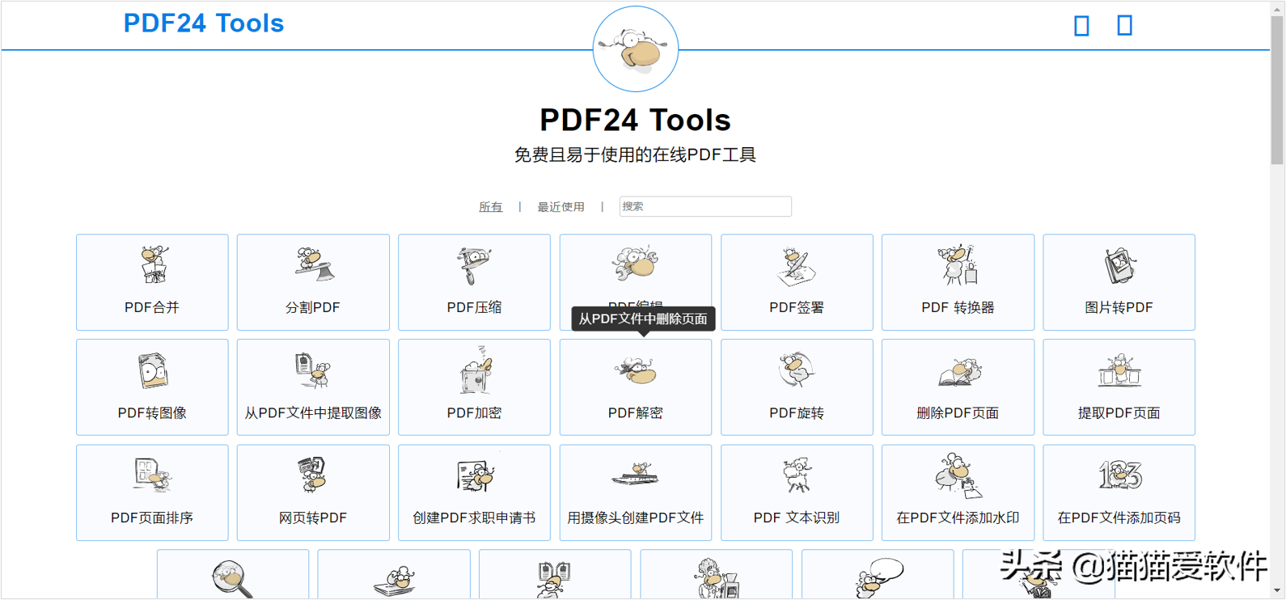
Task: Launch the PDF压缩 compression tool
Action: click(x=474, y=282)
